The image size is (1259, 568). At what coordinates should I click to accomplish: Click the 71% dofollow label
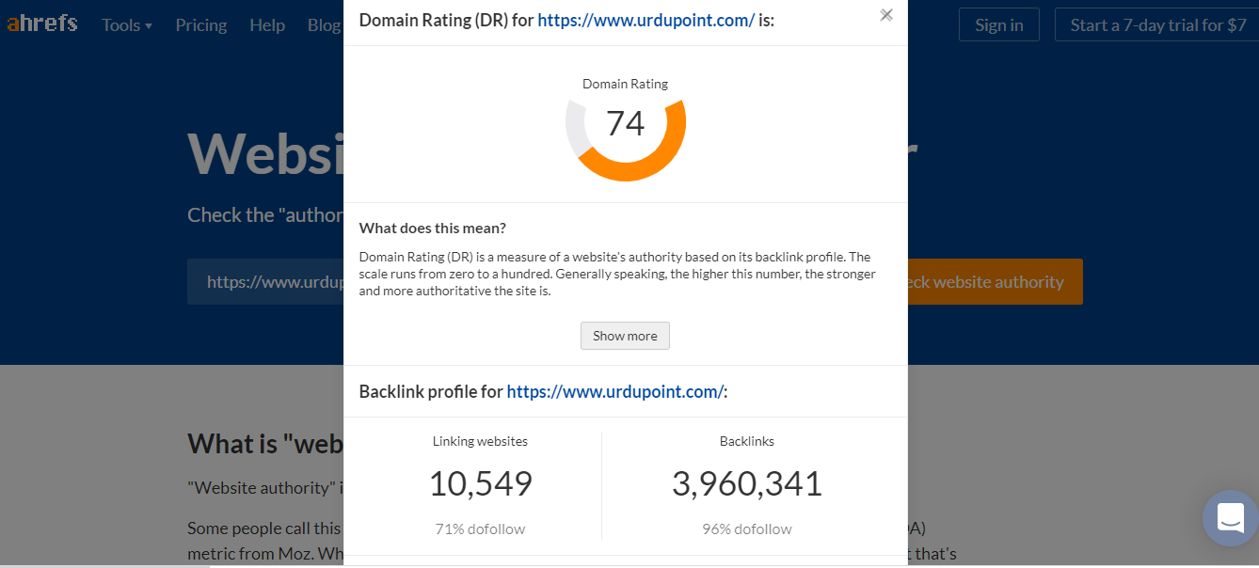[x=480, y=529]
